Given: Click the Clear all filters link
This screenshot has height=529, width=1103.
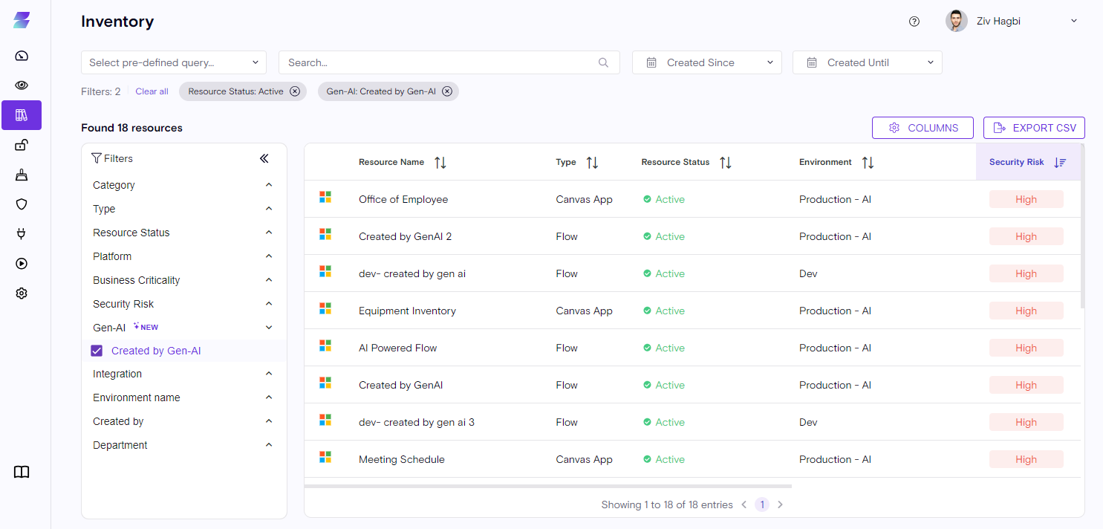Looking at the screenshot, I should click(152, 91).
